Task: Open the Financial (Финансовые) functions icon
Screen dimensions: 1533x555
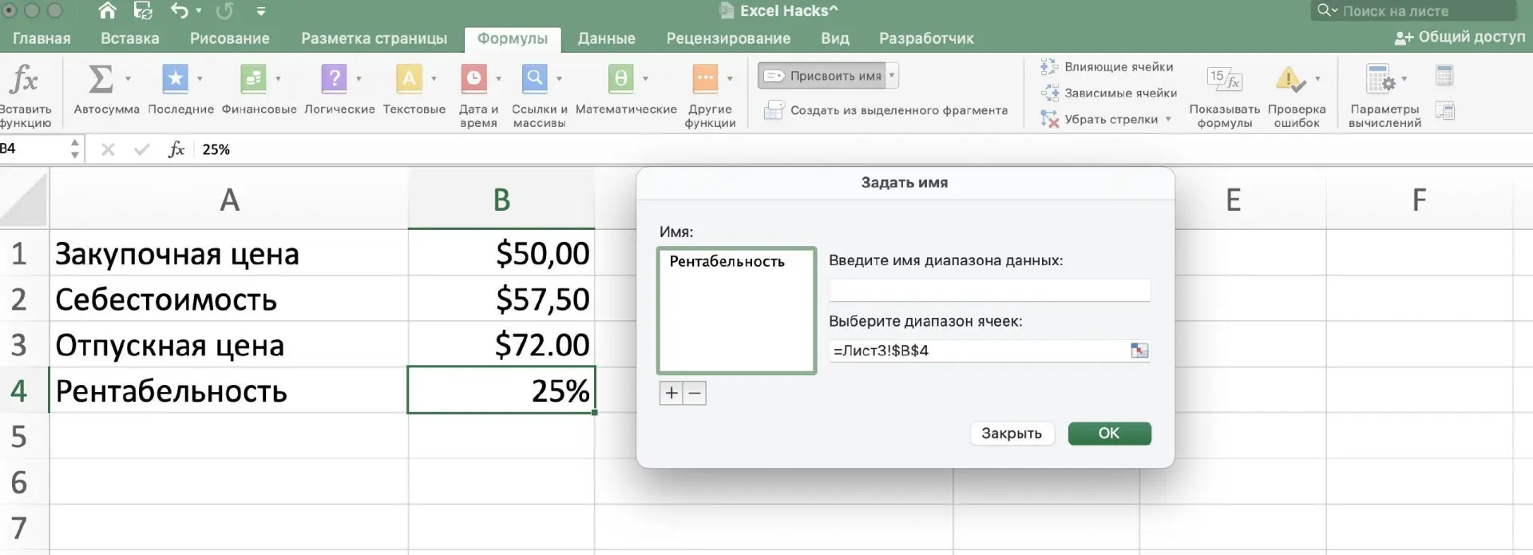Action: pos(253,78)
